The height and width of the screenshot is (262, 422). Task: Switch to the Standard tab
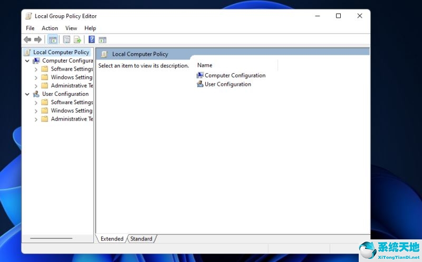pyautogui.click(x=141, y=239)
